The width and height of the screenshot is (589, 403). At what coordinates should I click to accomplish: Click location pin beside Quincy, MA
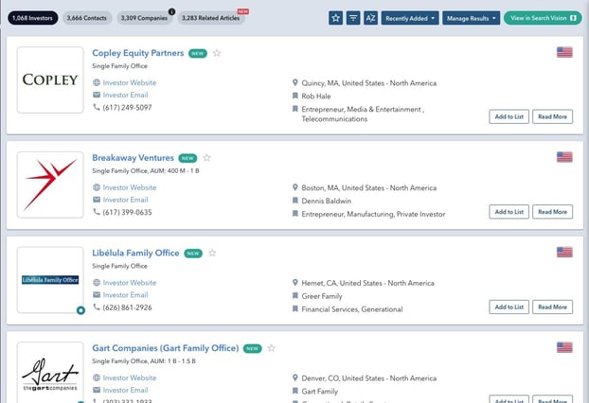(295, 82)
